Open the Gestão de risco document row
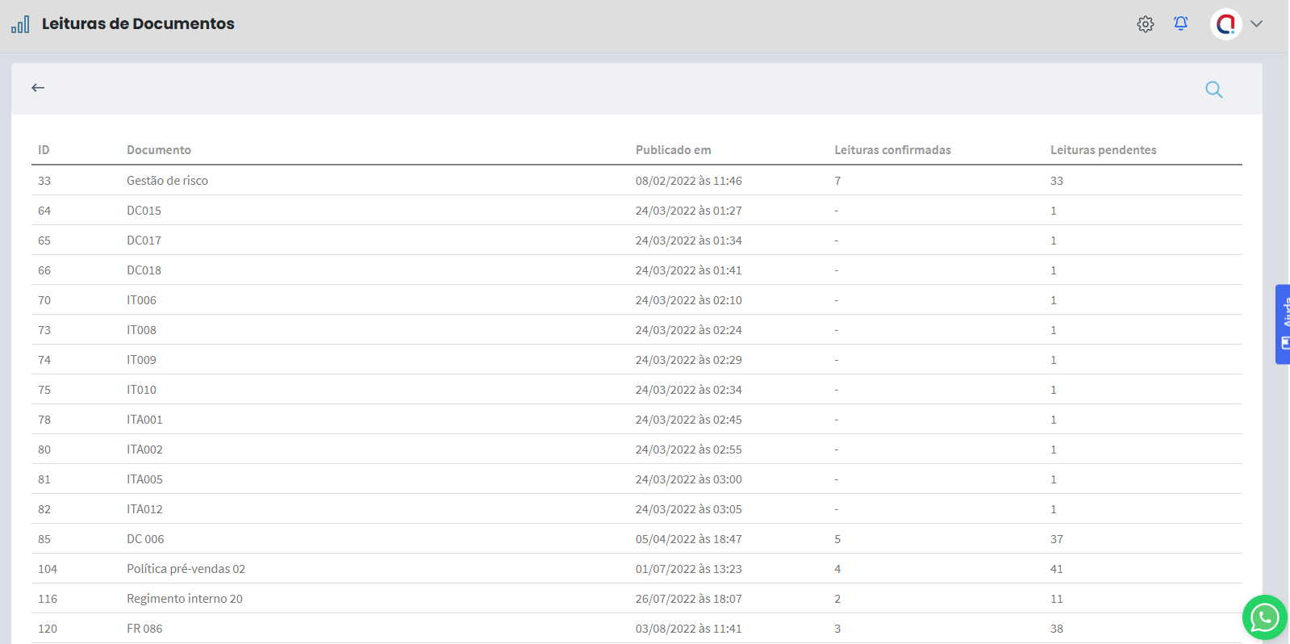 (x=167, y=181)
